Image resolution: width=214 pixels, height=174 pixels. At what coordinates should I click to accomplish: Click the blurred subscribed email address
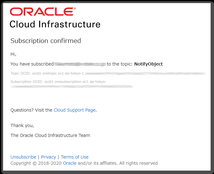[x=80, y=64]
